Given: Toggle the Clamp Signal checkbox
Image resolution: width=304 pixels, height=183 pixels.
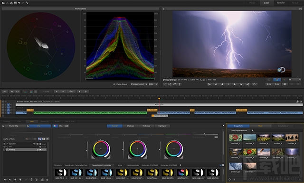Looking at the screenshot, I should point(114,84).
